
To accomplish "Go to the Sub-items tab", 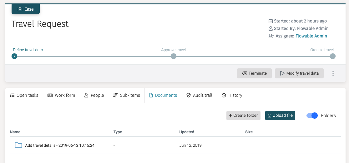I will (127, 95).
